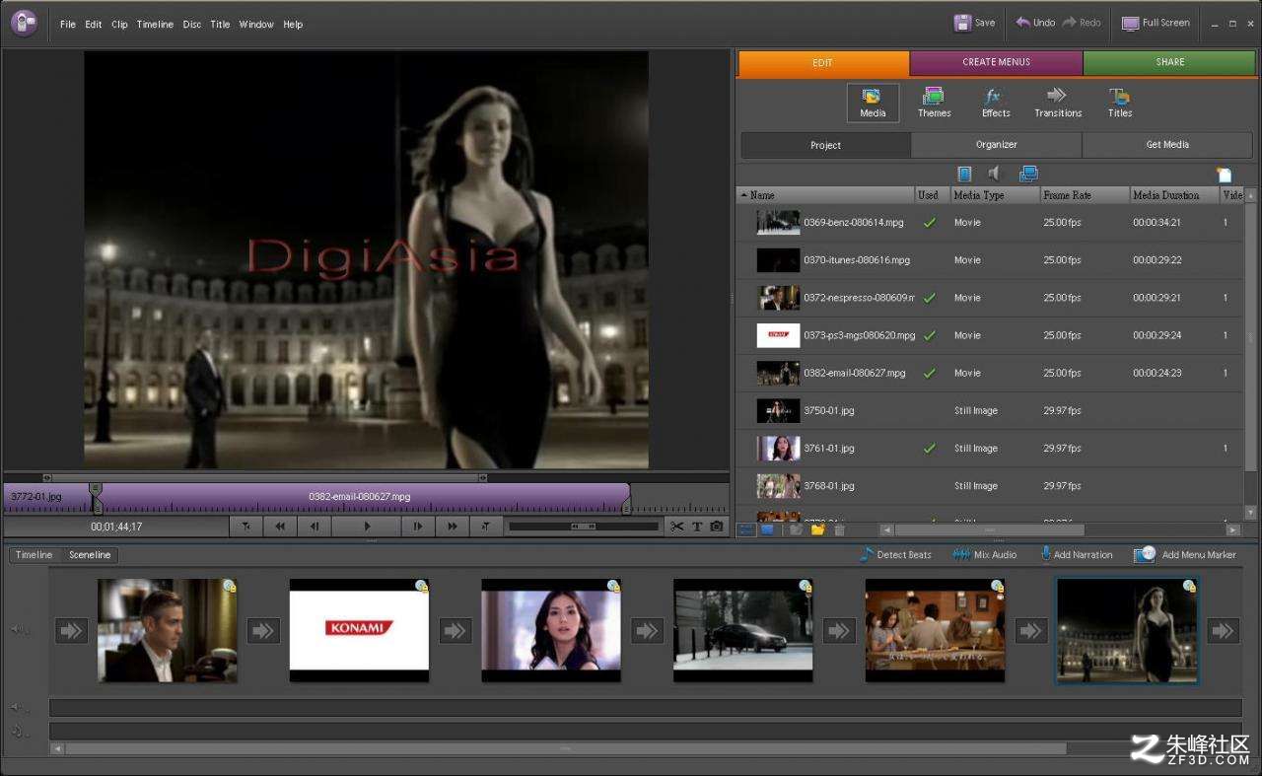Go to previous edit point
The height and width of the screenshot is (776, 1262).
click(245, 527)
